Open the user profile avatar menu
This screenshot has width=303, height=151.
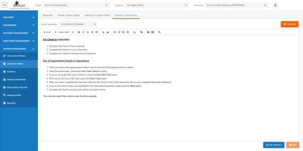coord(275,5)
